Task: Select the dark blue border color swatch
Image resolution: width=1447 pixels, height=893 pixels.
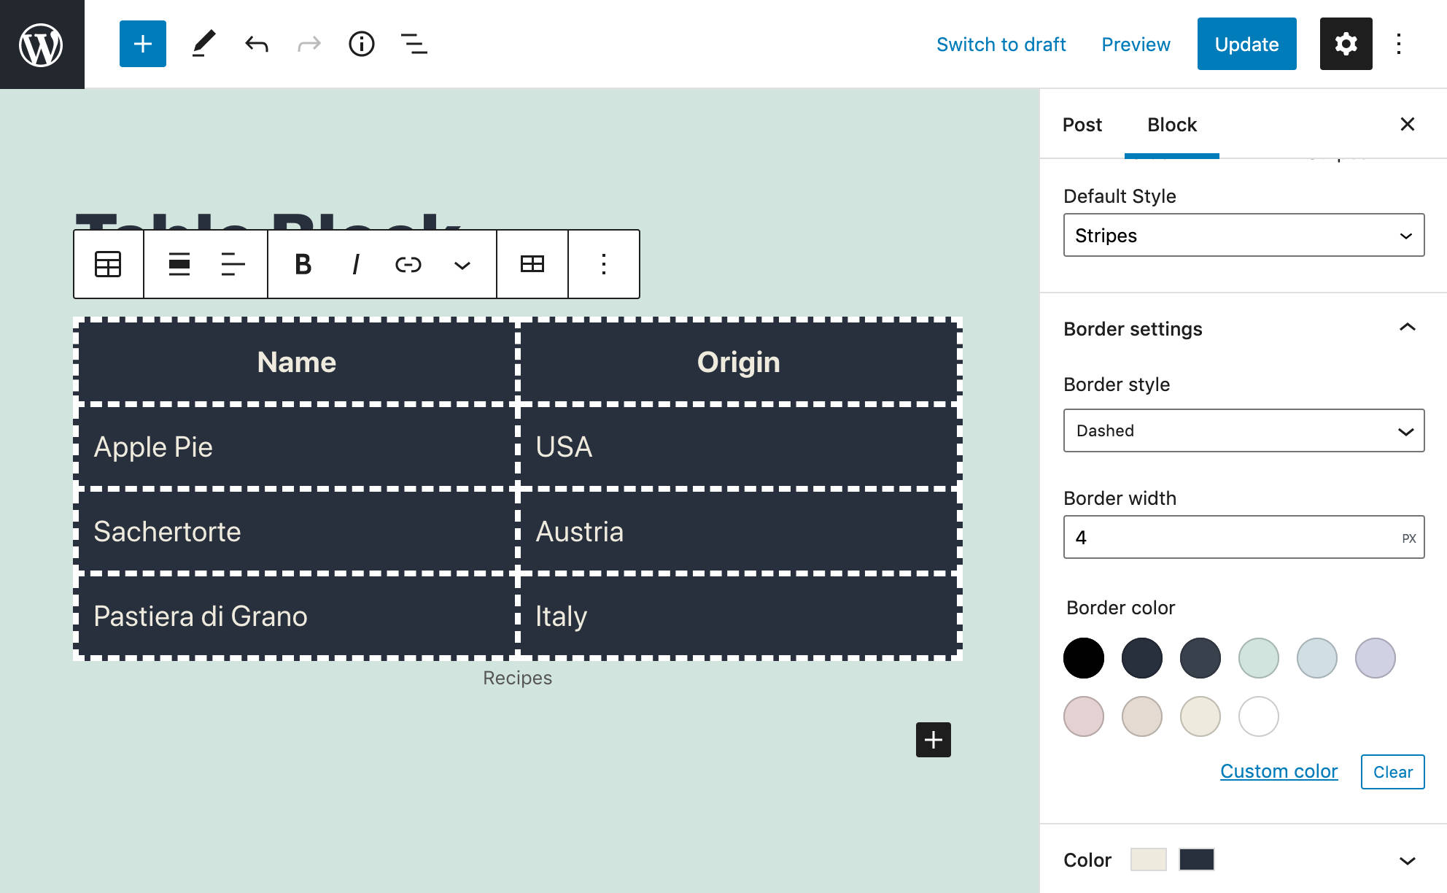Action: (x=1141, y=657)
